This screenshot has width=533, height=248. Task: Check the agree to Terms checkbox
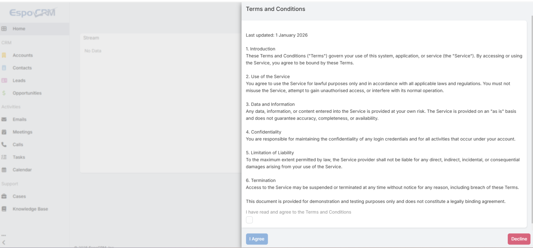[249, 220]
